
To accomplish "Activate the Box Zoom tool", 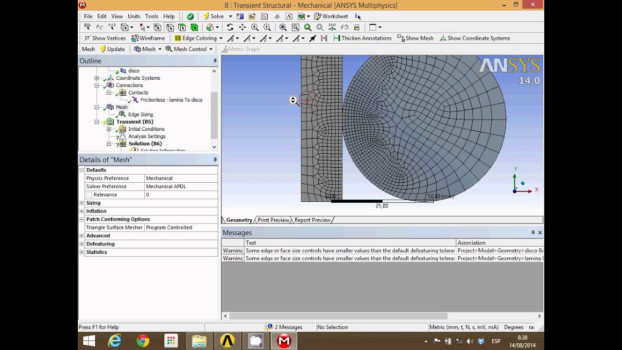I will pyautogui.click(x=267, y=27).
